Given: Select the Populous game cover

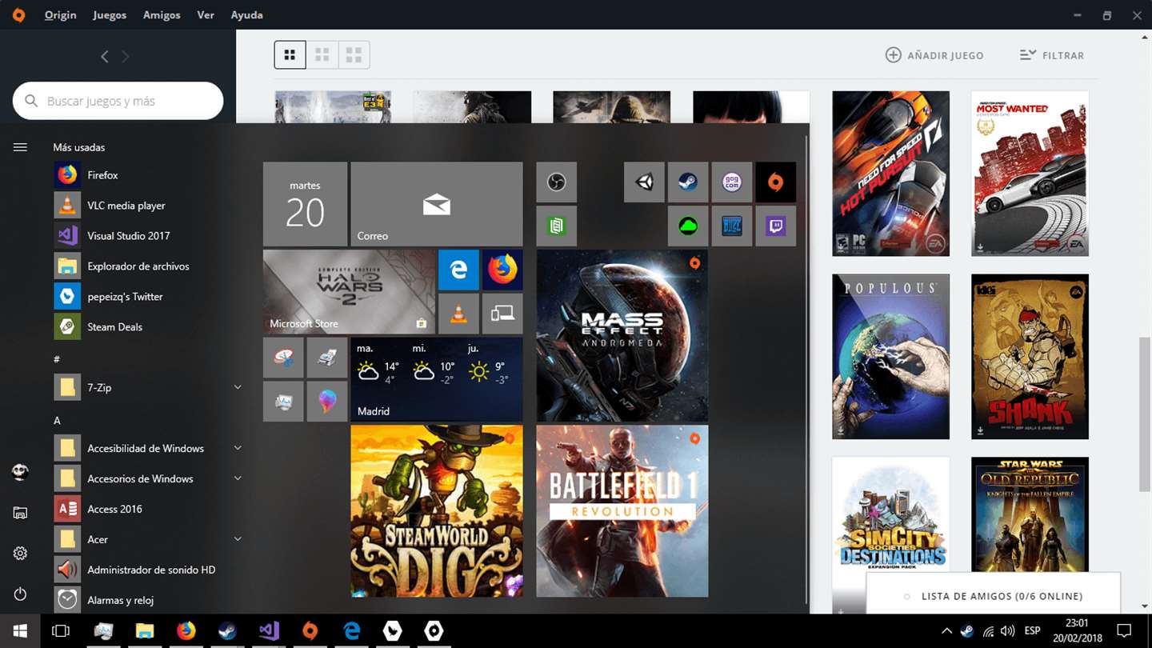Looking at the screenshot, I should click(890, 357).
